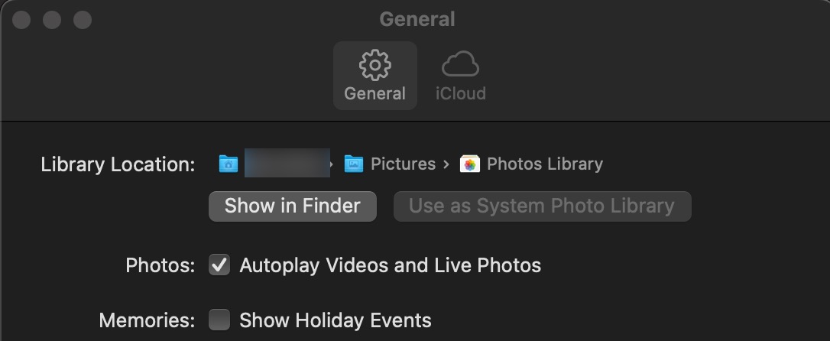The height and width of the screenshot is (341, 830).
Task: Enable Autoplay Videos and Live Photos checkbox
Action: click(219, 265)
